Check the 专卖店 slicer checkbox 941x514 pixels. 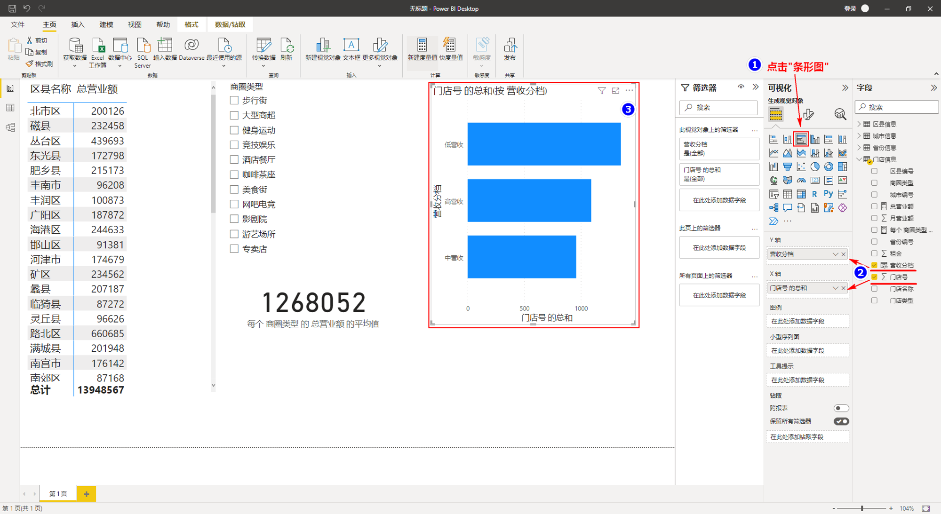[x=234, y=249]
